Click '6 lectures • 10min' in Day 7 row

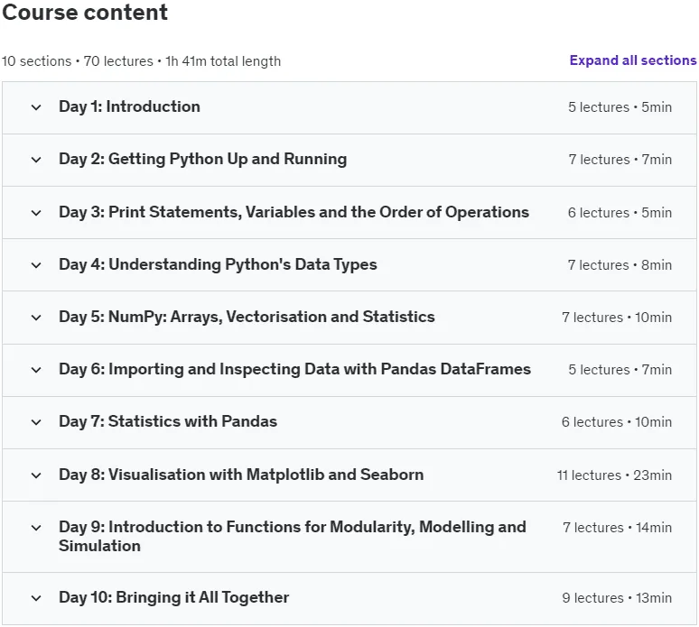pos(617,422)
